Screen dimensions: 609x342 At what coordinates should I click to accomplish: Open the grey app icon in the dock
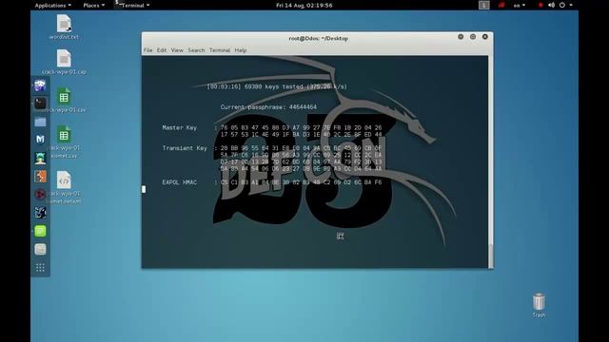(x=40, y=249)
